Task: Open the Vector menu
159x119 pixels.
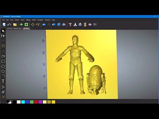Action: click(23, 20)
